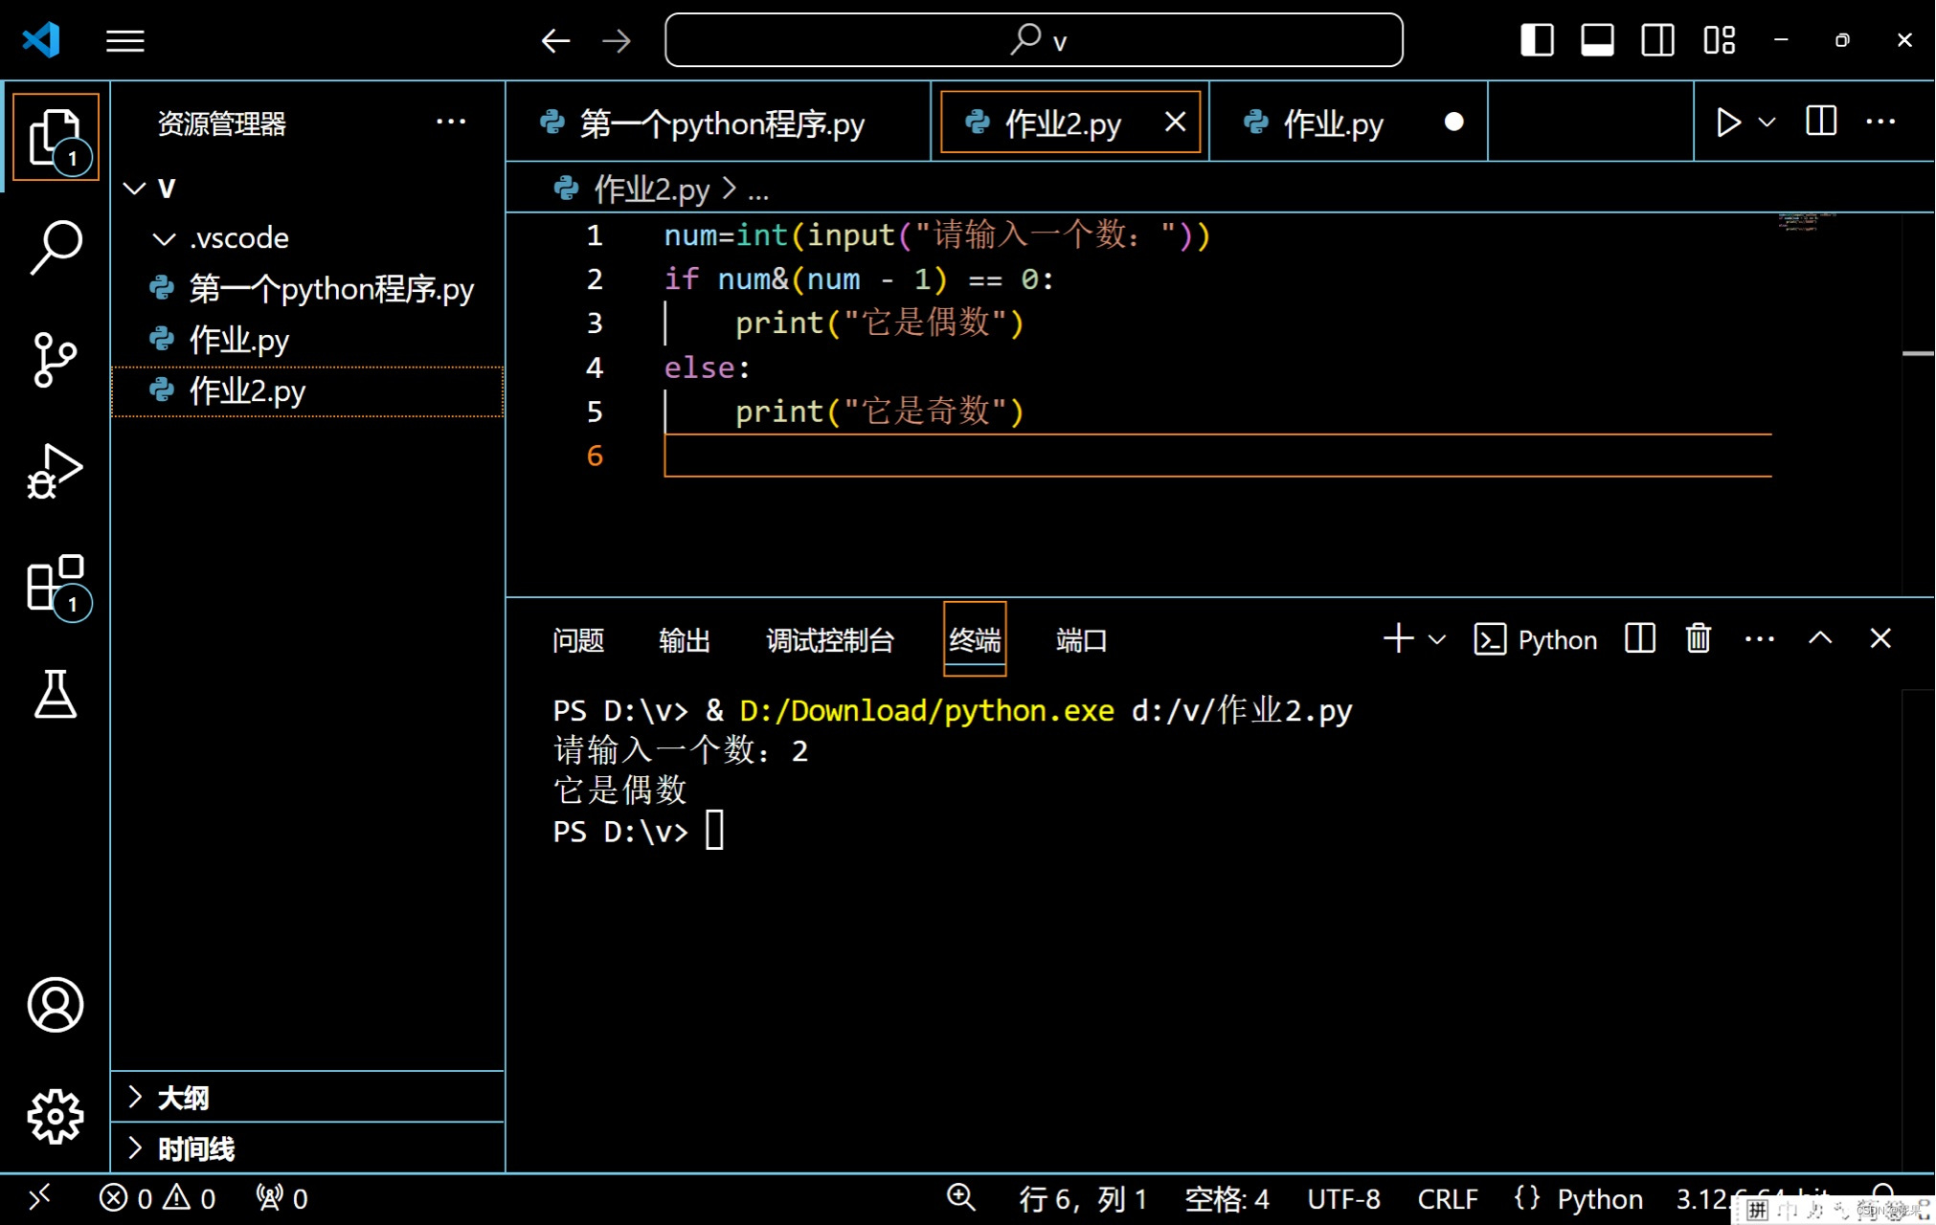Open the Manage gear settings icon
1936x1225 pixels.
(x=56, y=1116)
